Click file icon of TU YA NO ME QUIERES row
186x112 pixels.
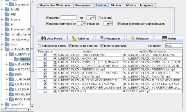coord(55,80)
